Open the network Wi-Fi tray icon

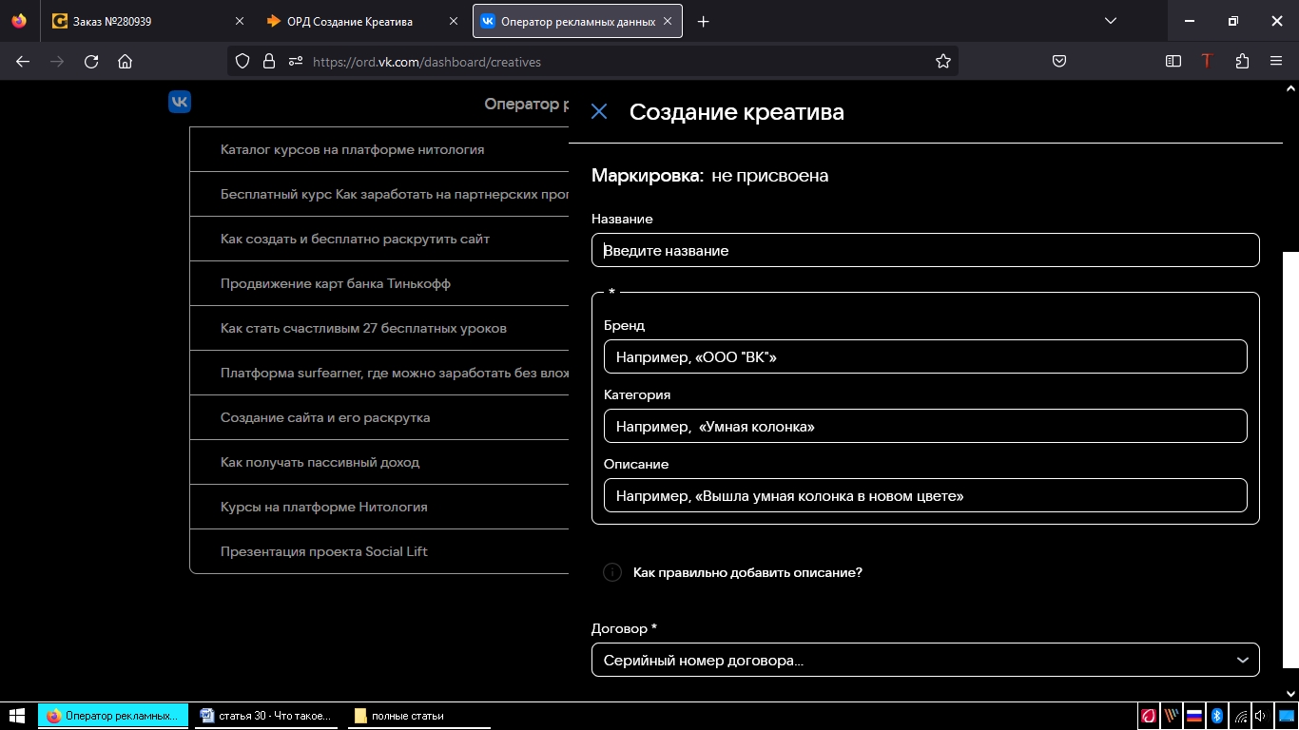tap(1240, 716)
